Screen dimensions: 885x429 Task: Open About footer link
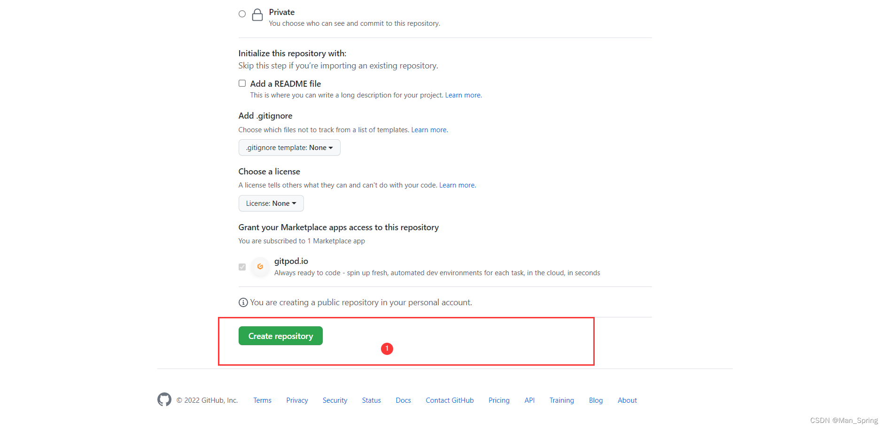pyautogui.click(x=627, y=400)
